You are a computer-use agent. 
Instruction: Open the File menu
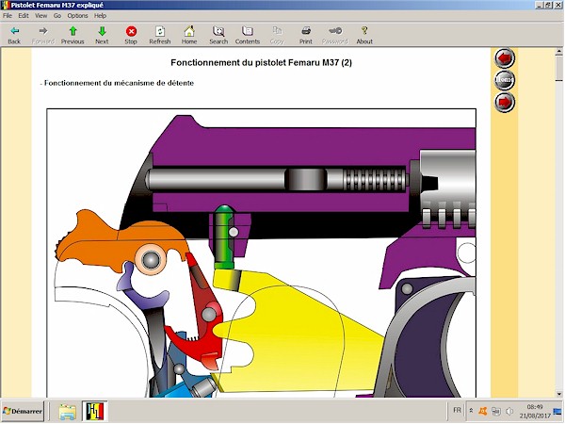pyautogui.click(x=8, y=15)
